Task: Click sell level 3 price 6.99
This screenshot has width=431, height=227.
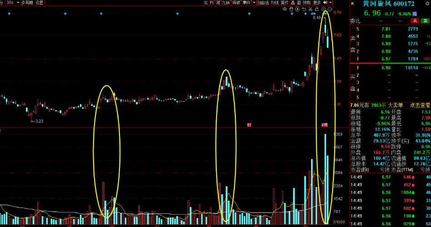Action: (386, 44)
